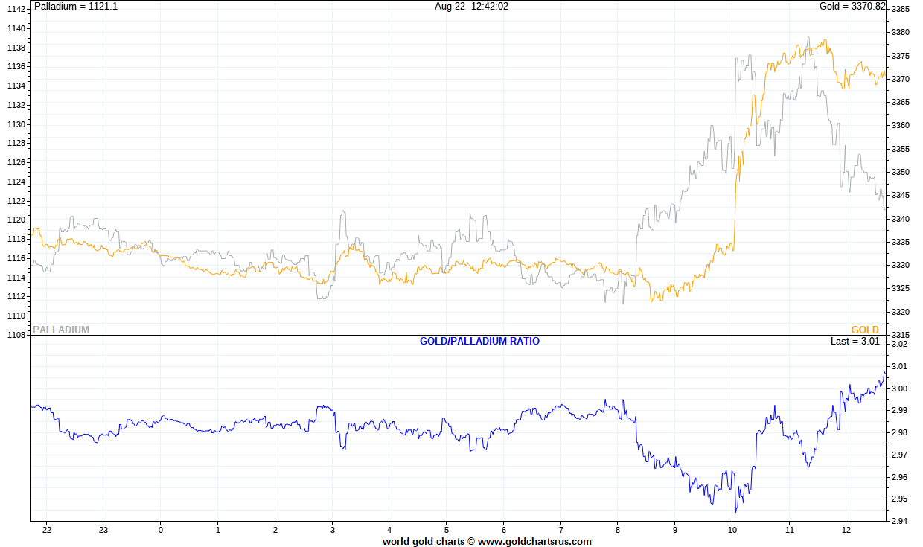The image size is (923, 547).
Task: Click the 3315 gold axis label
Action: [x=901, y=335]
